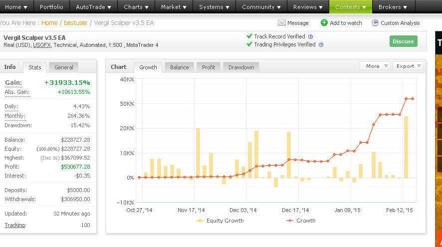Open the More dropdown on the chart
The width and height of the screenshot is (442, 247).
(375, 66)
